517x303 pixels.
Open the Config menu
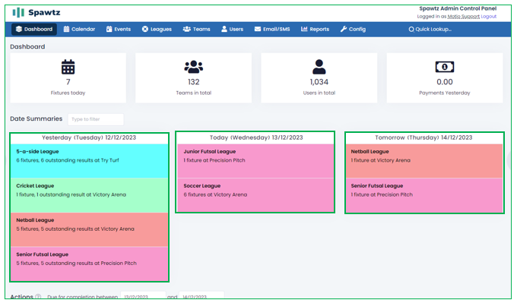point(353,29)
